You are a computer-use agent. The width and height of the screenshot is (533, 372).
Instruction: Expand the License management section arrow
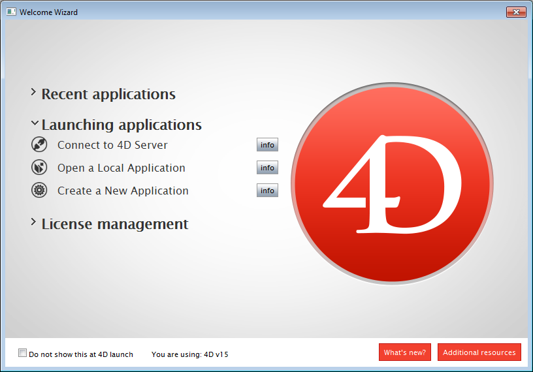point(33,223)
